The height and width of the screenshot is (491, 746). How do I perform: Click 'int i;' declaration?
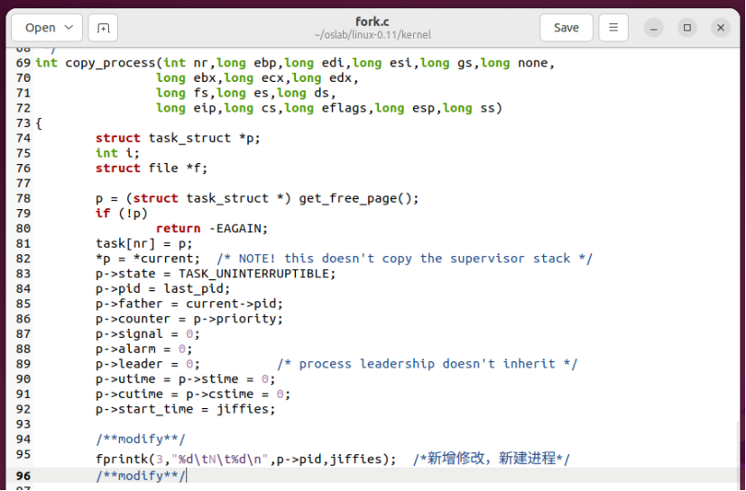[x=117, y=153]
